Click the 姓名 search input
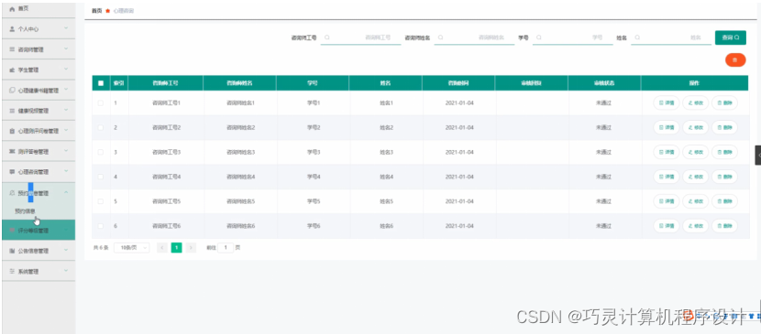The height and width of the screenshot is (334, 761). (x=671, y=38)
